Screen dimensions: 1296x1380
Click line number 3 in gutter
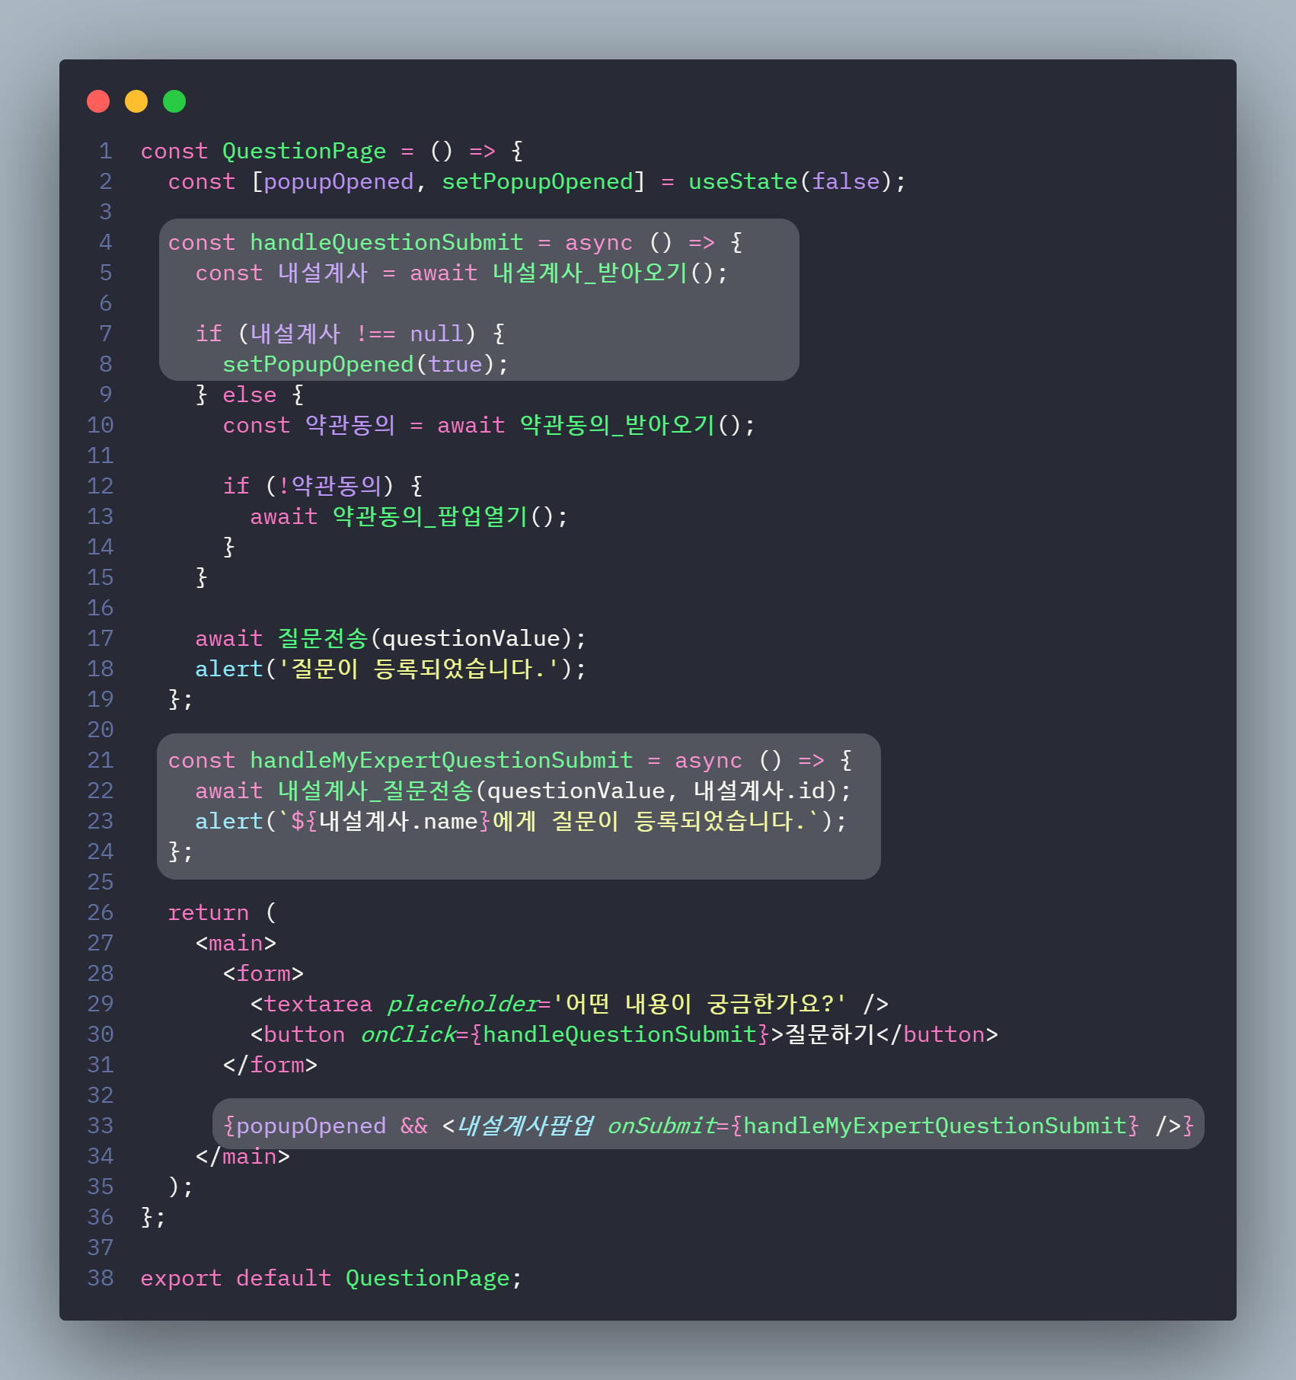point(106,212)
